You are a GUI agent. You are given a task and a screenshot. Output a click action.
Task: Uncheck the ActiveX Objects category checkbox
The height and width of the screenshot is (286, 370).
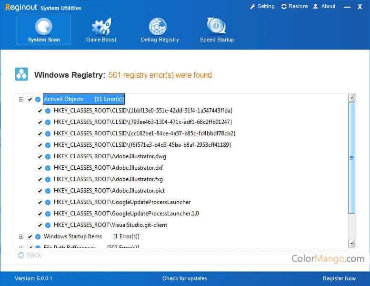pyautogui.click(x=30, y=99)
